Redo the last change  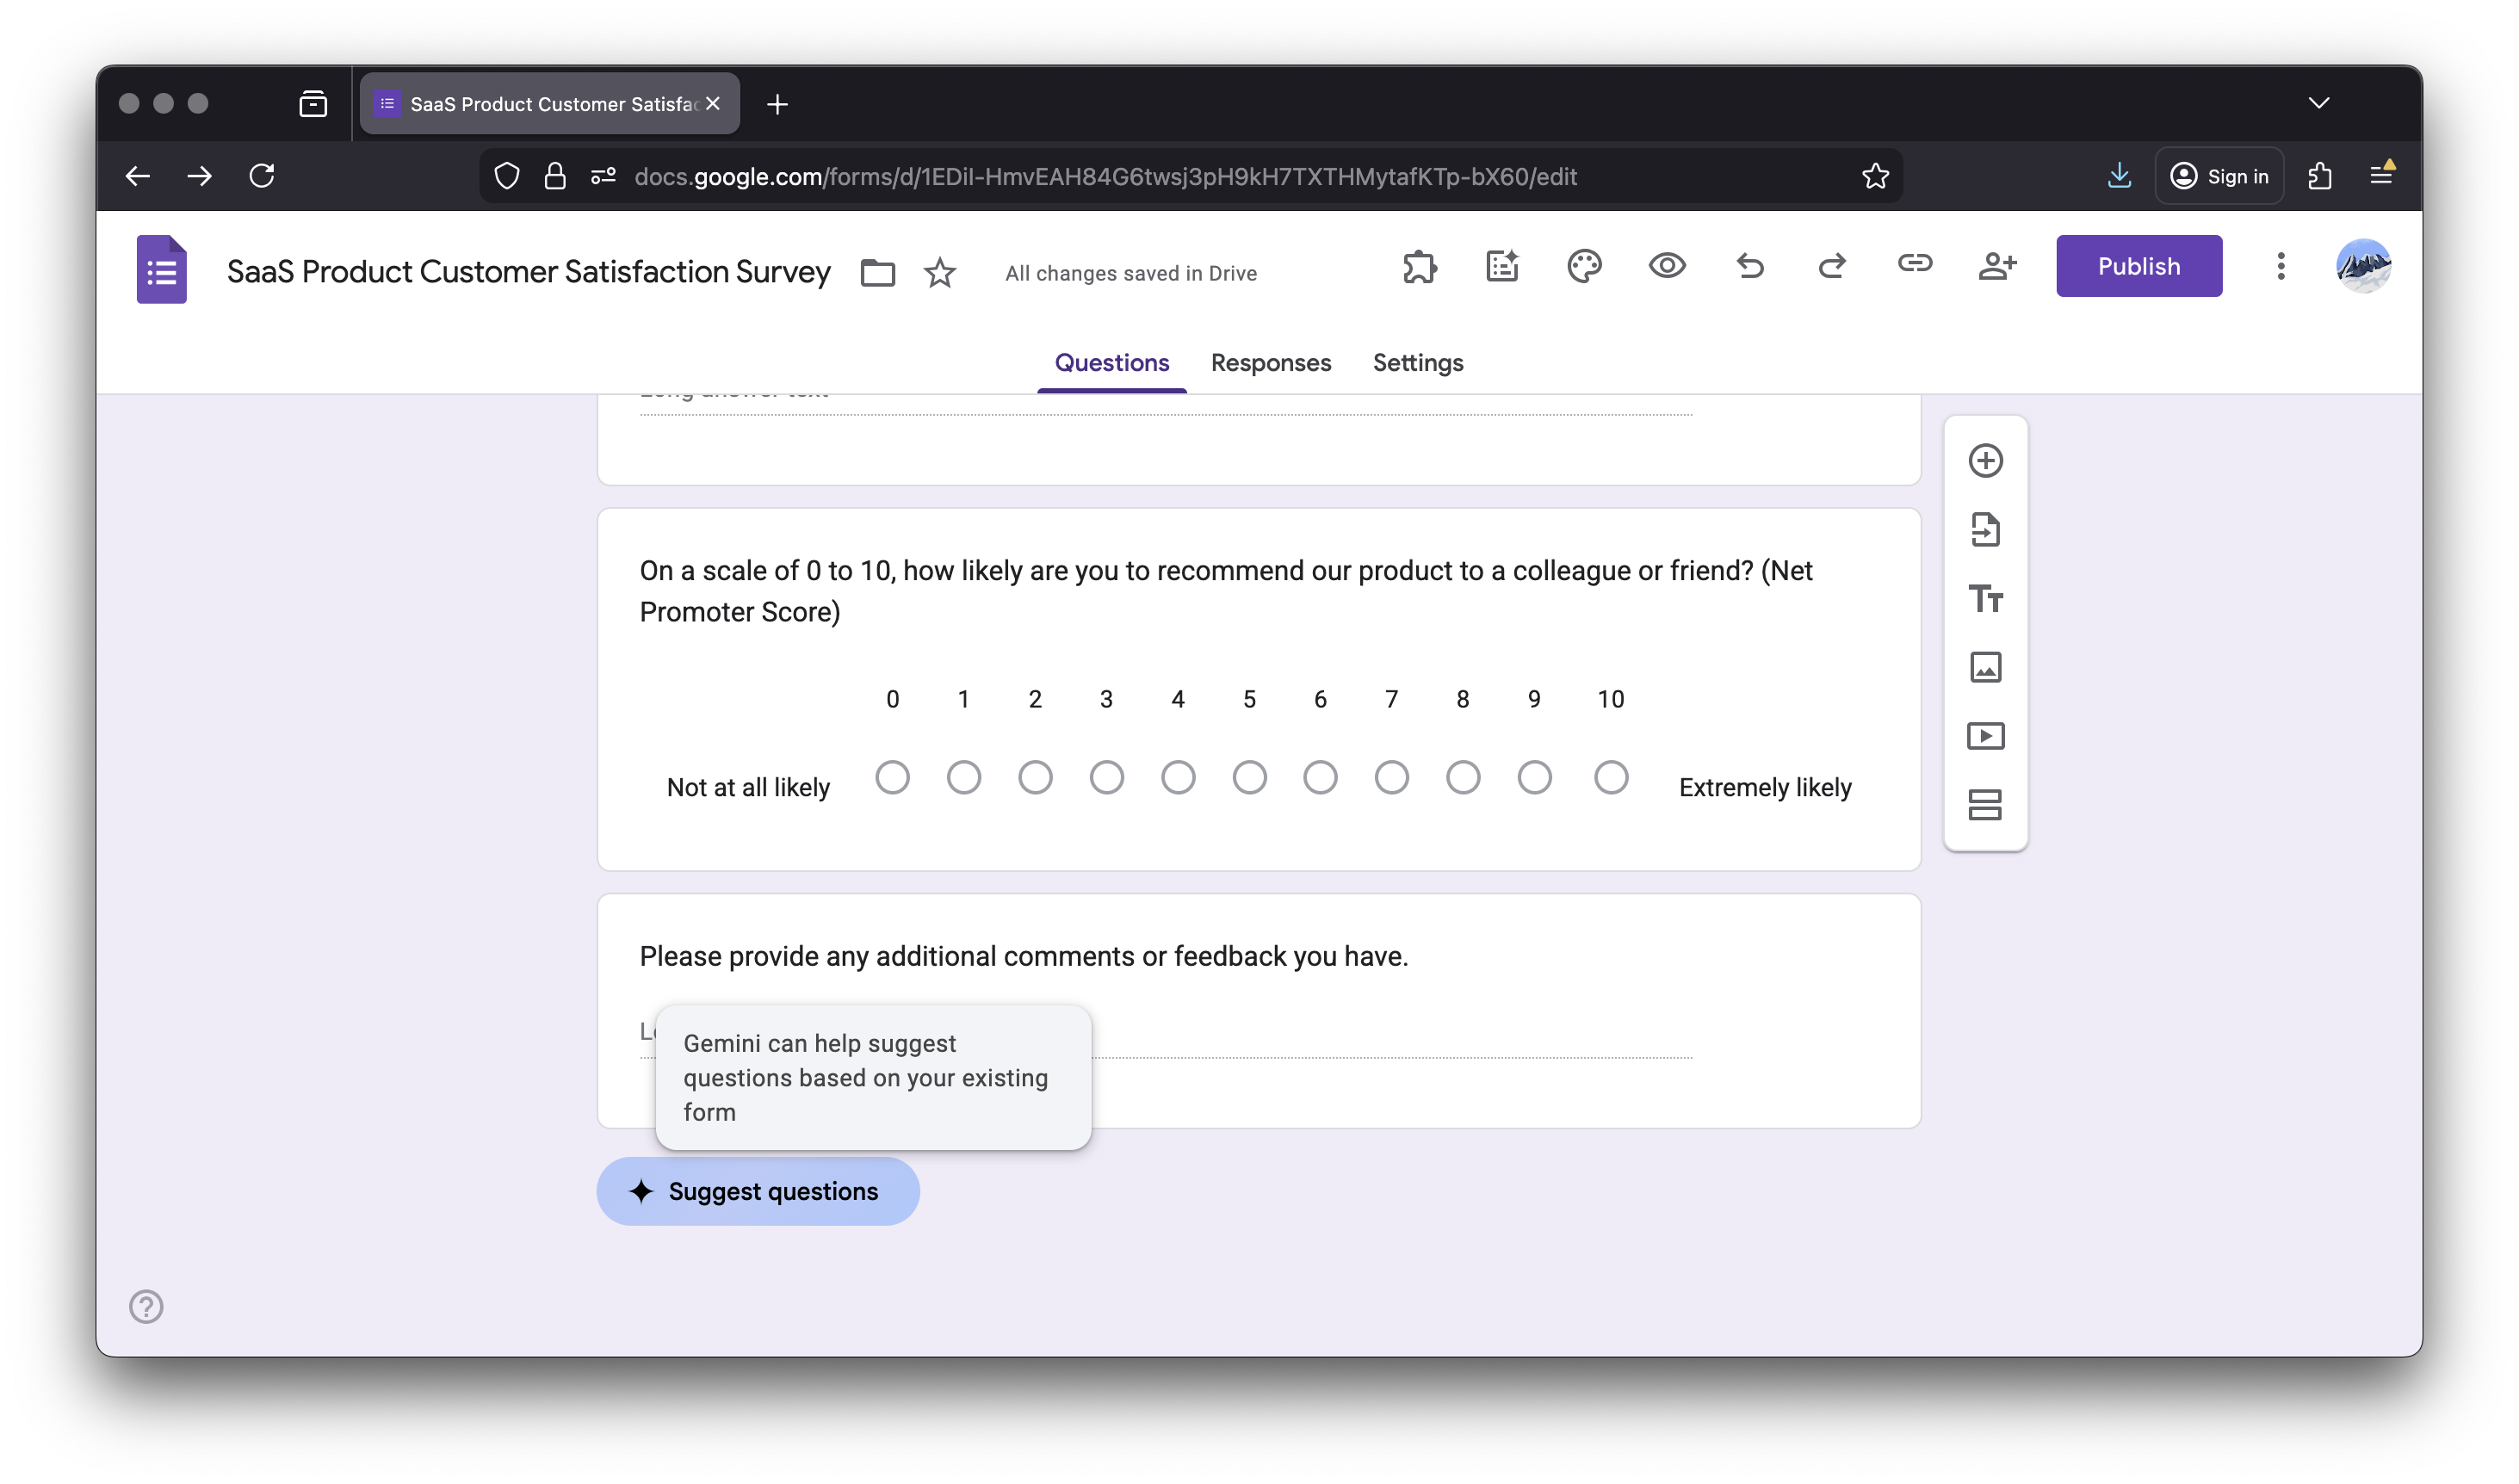pos(1832,266)
